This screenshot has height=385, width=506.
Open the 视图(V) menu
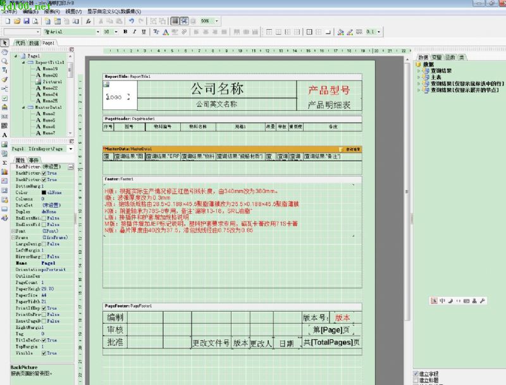click(x=73, y=11)
